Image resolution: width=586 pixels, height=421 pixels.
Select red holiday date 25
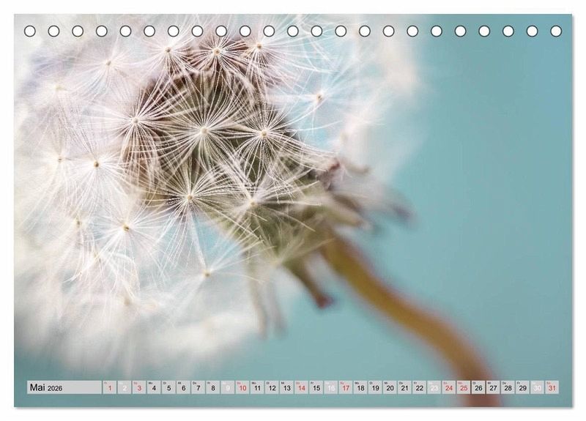click(463, 388)
